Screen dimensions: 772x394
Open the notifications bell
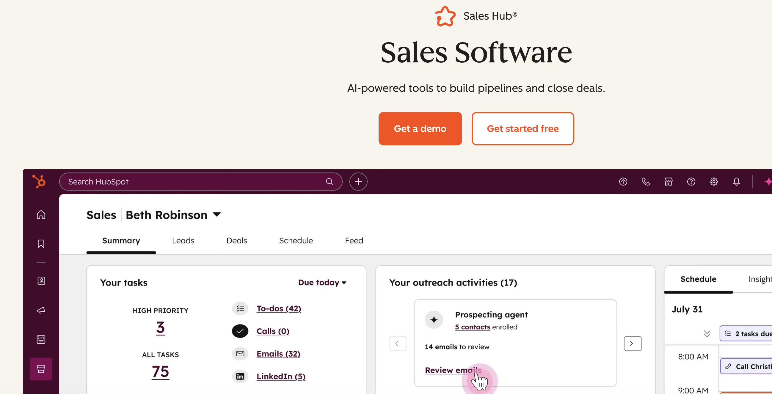736,182
